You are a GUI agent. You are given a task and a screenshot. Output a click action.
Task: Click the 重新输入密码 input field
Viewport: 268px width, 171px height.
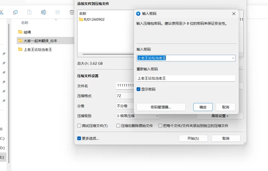(186, 78)
